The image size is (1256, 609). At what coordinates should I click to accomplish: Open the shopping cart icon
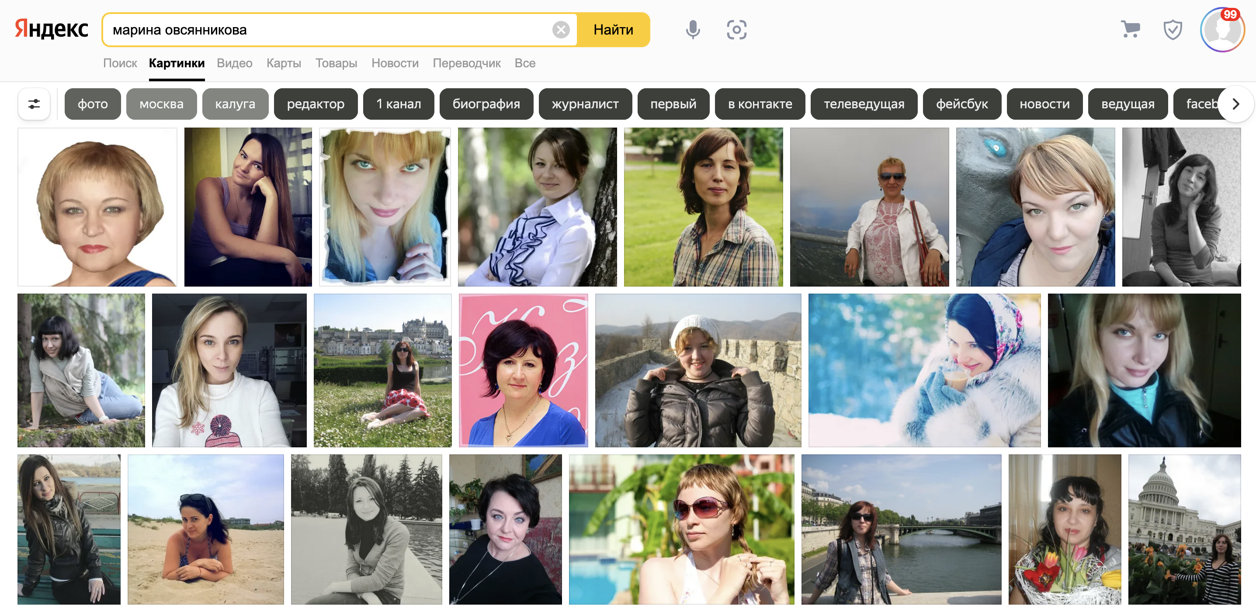click(1130, 30)
